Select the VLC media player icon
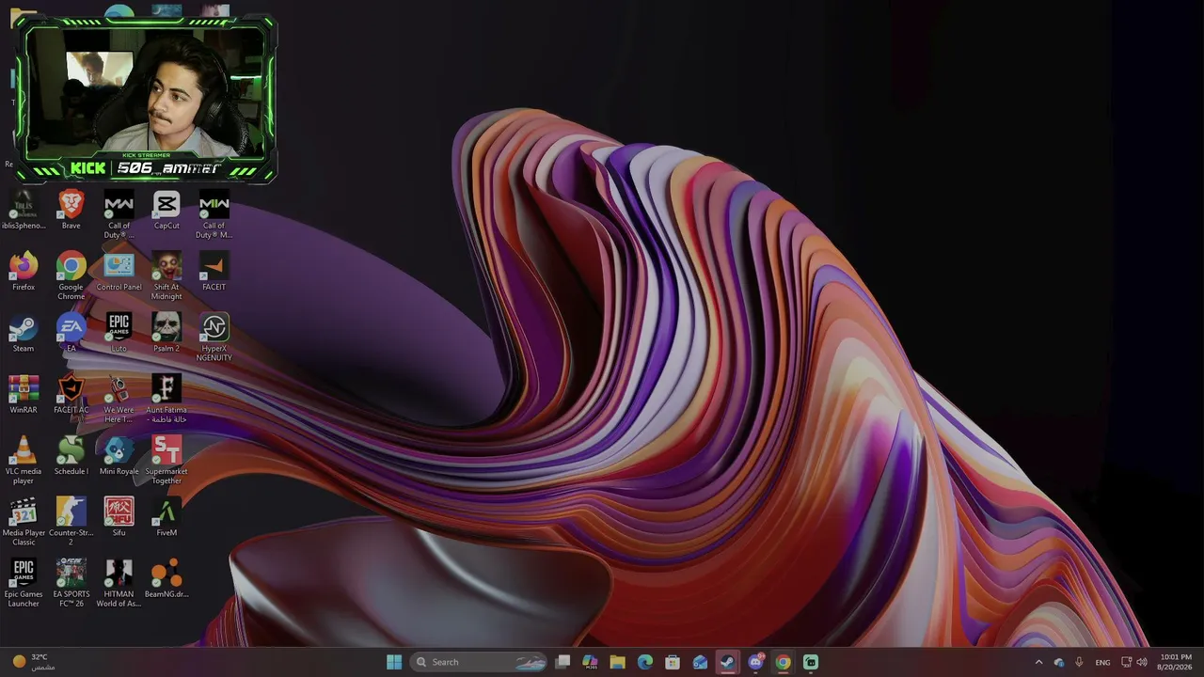1204x677 pixels. click(24, 460)
